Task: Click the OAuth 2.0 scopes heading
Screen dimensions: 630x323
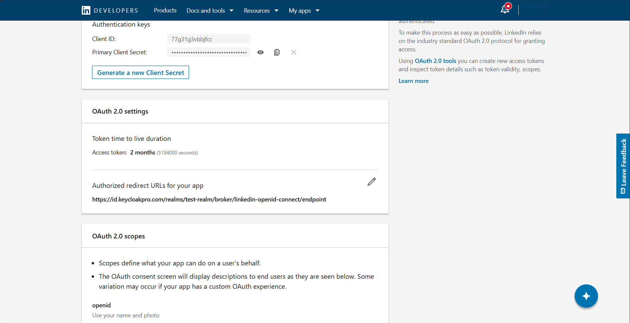Action: (118, 236)
